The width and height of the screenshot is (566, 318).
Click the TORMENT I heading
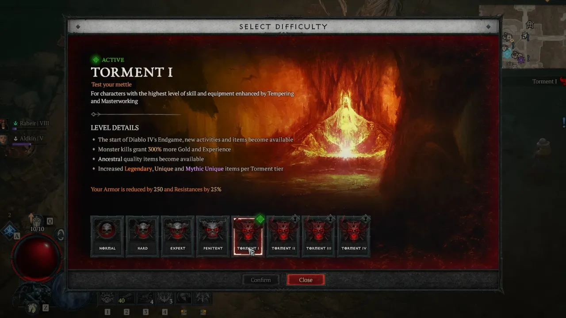(132, 72)
